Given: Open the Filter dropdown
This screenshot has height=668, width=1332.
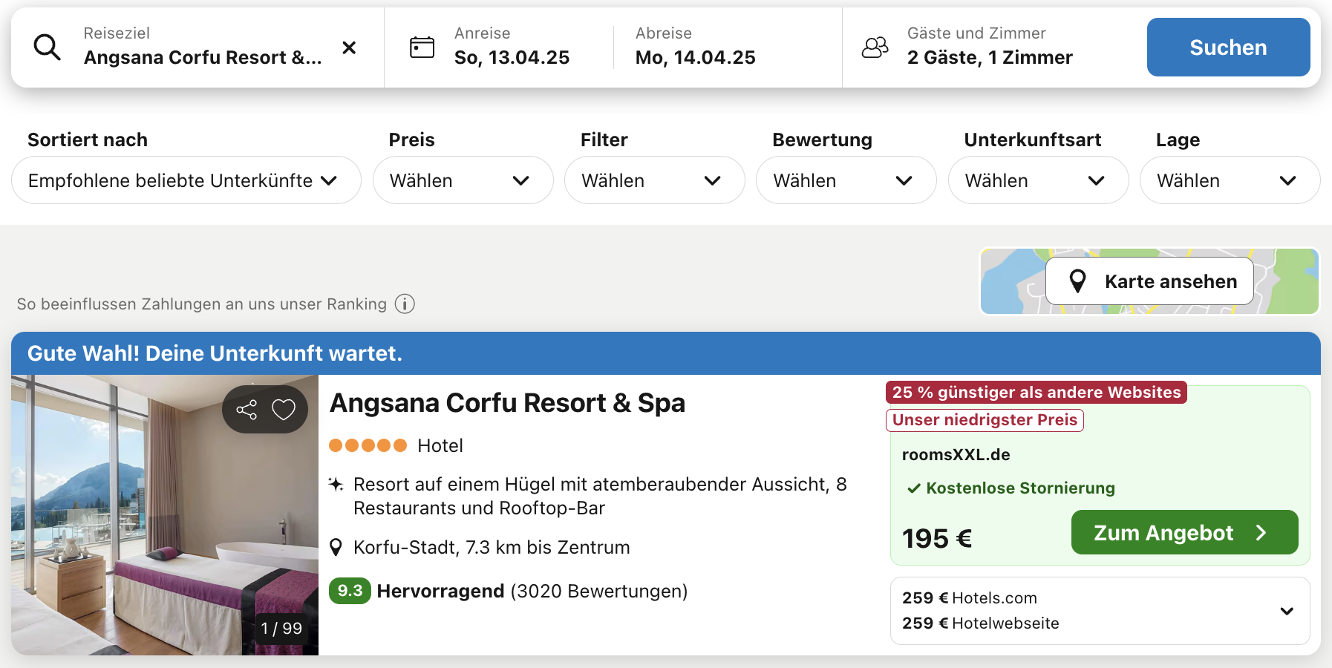Looking at the screenshot, I should 655,180.
